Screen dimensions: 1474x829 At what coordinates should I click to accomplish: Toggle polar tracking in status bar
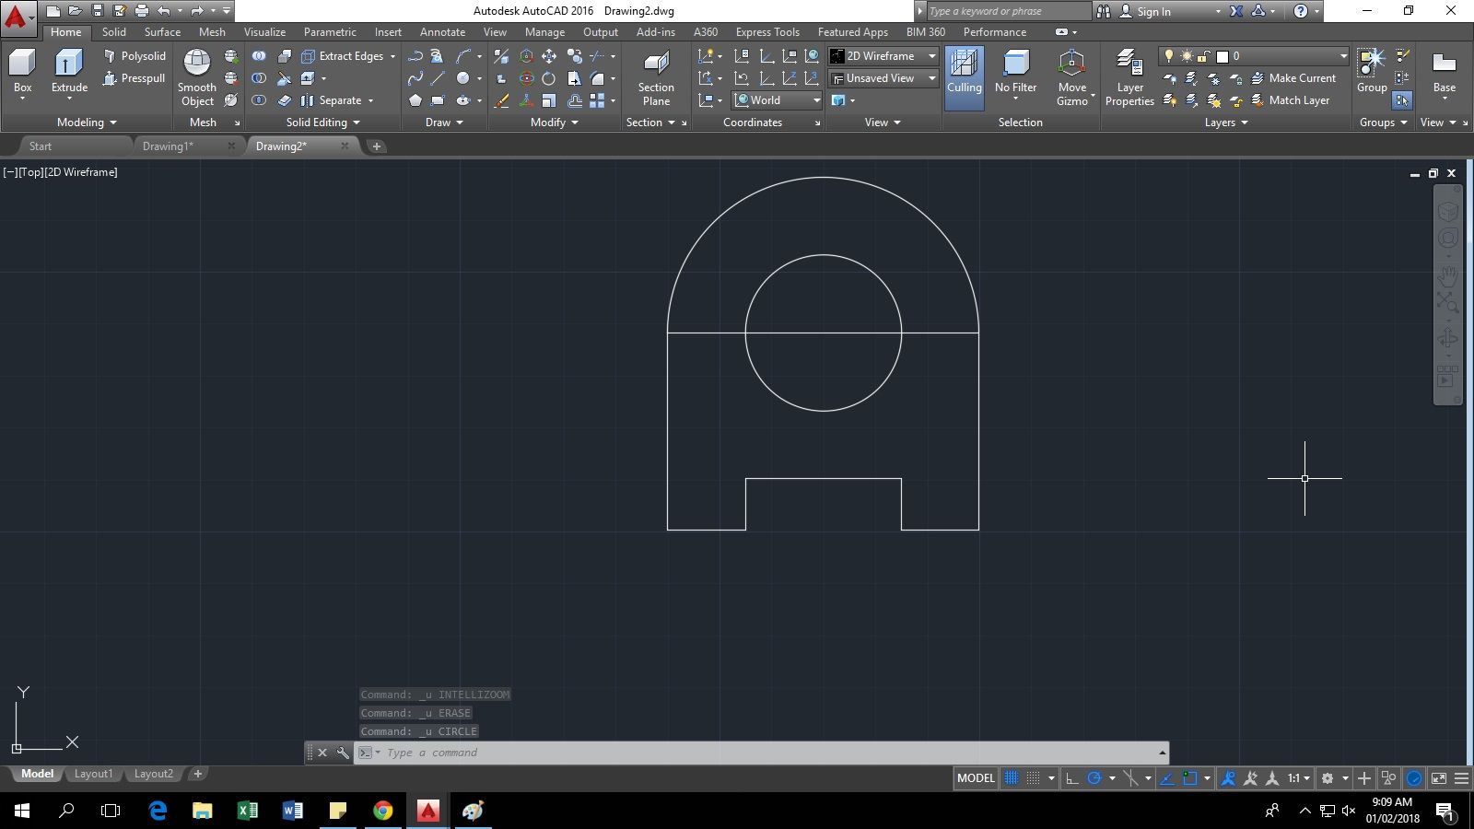[x=1094, y=778]
